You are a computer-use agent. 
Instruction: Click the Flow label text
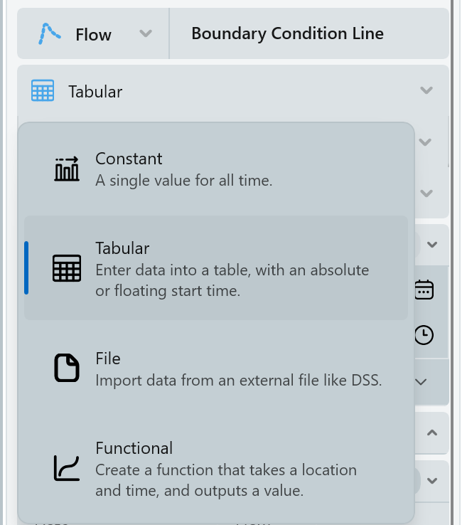click(x=93, y=35)
